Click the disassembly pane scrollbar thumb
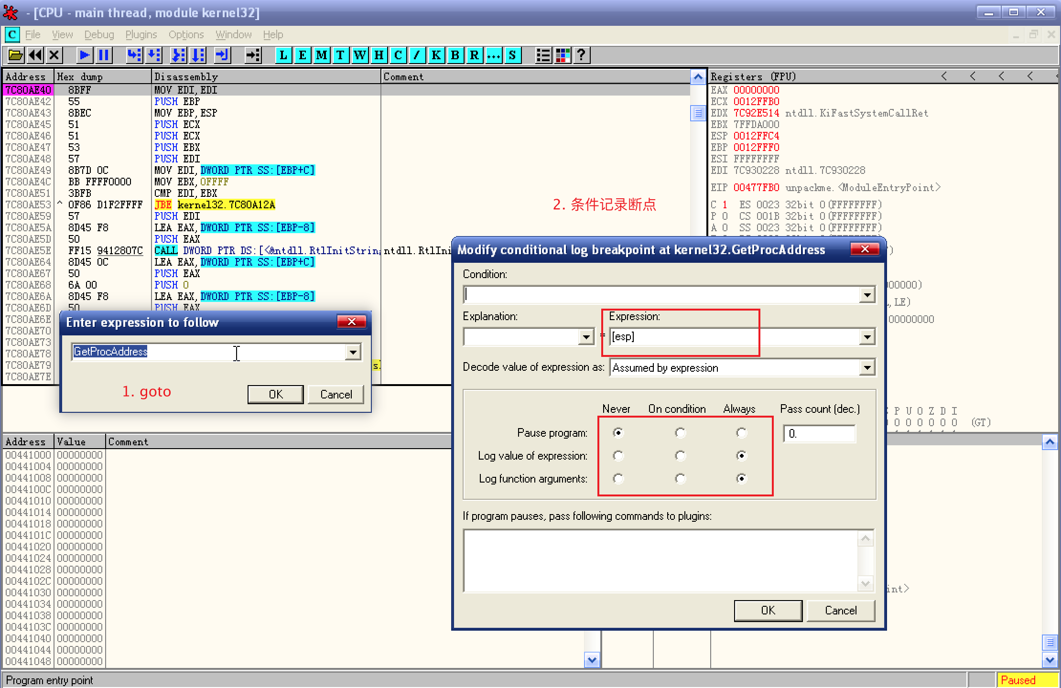 (x=698, y=113)
